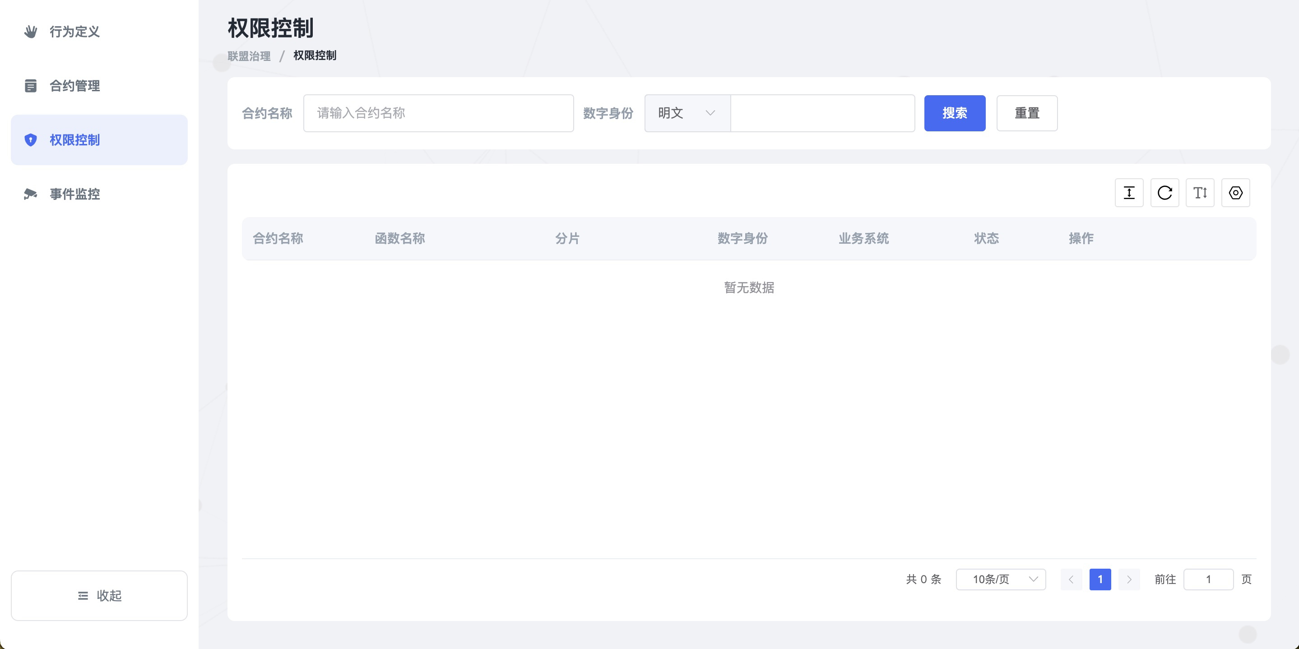Click the table refresh icon
The image size is (1299, 649).
1164,193
